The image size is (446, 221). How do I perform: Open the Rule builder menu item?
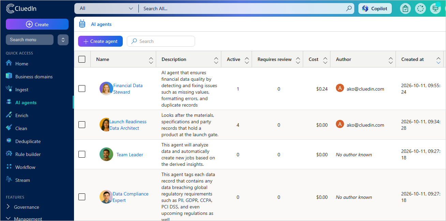pyautogui.click(x=28, y=154)
